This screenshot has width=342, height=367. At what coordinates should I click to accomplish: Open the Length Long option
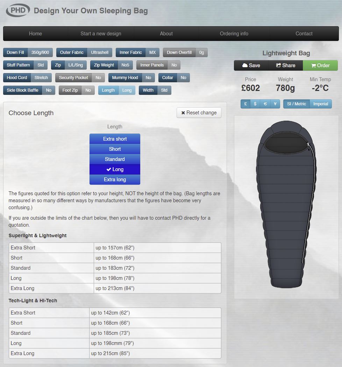click(x=117, y=90)
